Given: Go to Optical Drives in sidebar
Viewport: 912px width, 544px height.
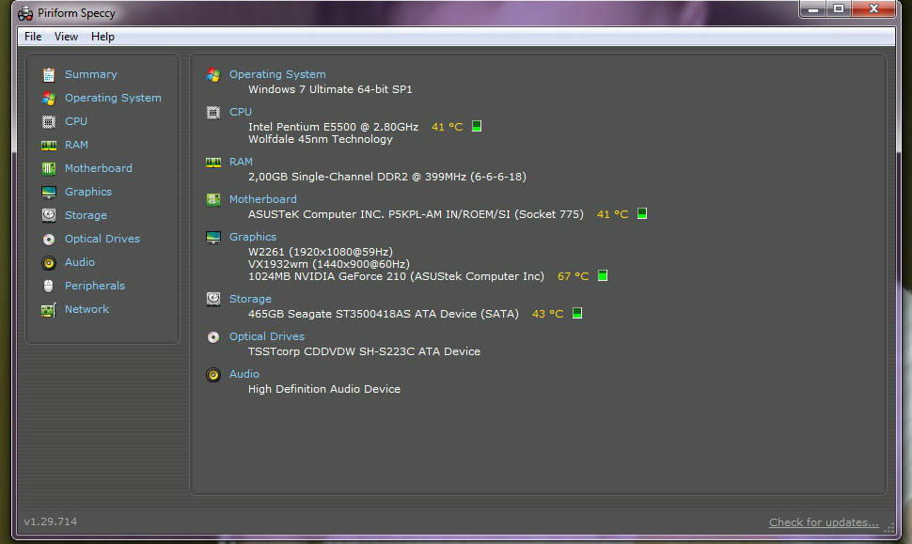Looking at the screenshot, I should pyautogui.click(x=102, y=239).
